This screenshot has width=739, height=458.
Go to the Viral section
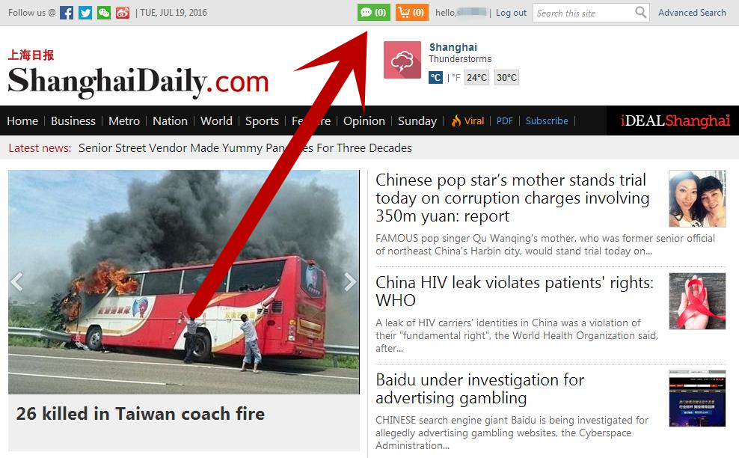click(x=468, y=120)
